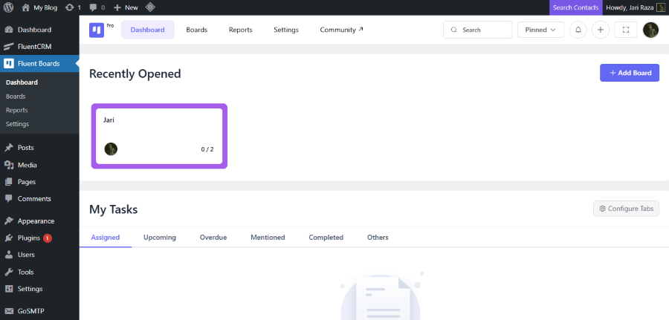
Task: Open the comments bubble in admin bar
Action: coord(97,7)
